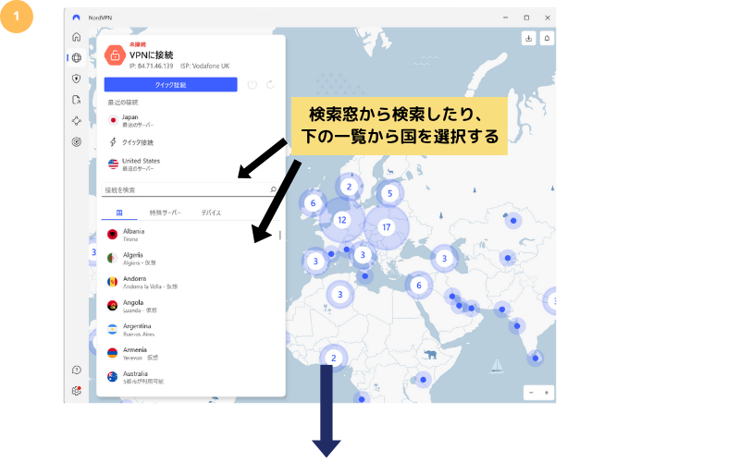
Task: Switch to the デバイス tab
Action: coord(211,213)
